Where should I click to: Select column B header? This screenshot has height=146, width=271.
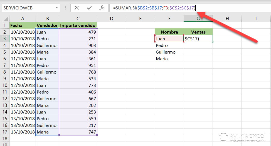tap(48, 19)
